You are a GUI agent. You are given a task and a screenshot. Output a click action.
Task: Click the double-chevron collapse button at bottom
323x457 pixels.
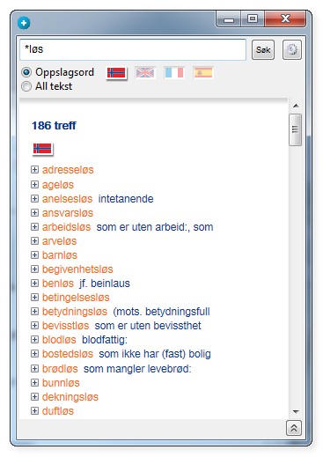pos(294,428)
